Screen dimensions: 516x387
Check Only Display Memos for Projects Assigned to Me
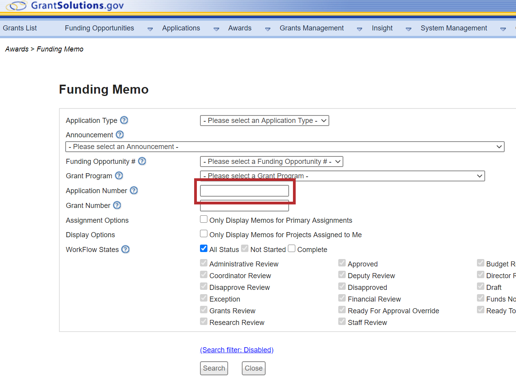tap(204, 234)
